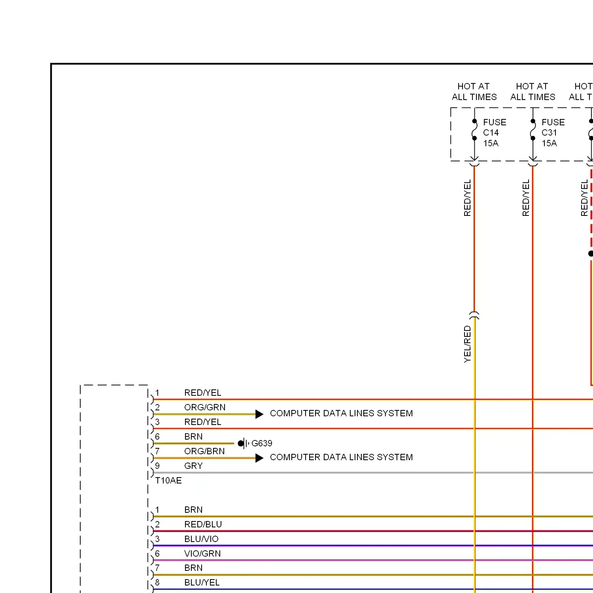Click pin number 8 beside BLU/YEL
This screenshot has width=593, height=593.
point(157,582)
